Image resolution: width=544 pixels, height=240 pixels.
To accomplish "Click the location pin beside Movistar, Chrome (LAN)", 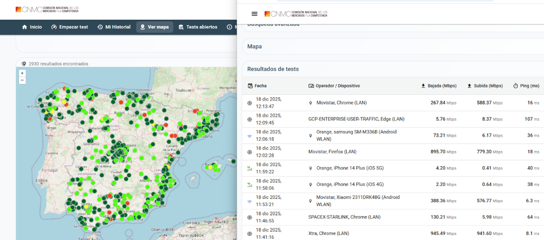I will [x=311, y=103].
